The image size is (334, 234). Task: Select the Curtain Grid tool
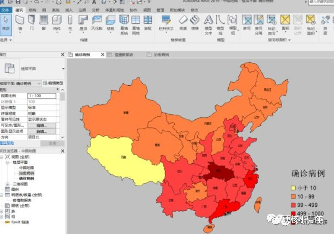tap(135, 25)
